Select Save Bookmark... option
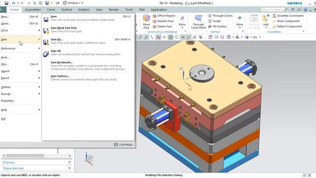The height and width of the screenshot is (178, 316). tap(88, 66)
